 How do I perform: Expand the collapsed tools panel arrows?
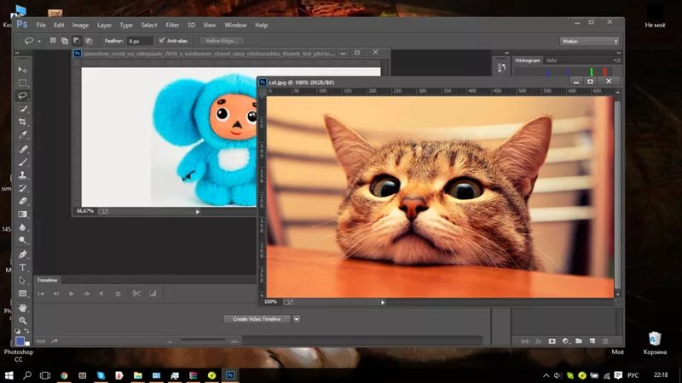(x=17, y=53)
